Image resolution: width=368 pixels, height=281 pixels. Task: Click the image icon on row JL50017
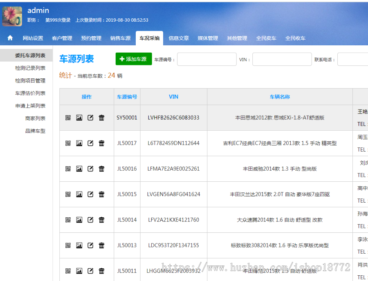coord(79,143)
